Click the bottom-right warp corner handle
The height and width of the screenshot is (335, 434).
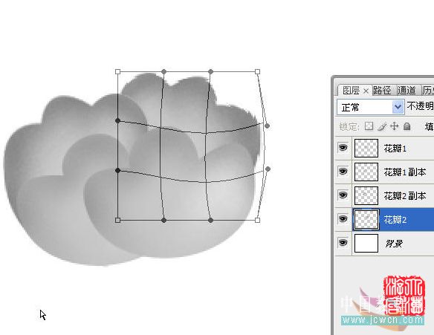(257, 220)
